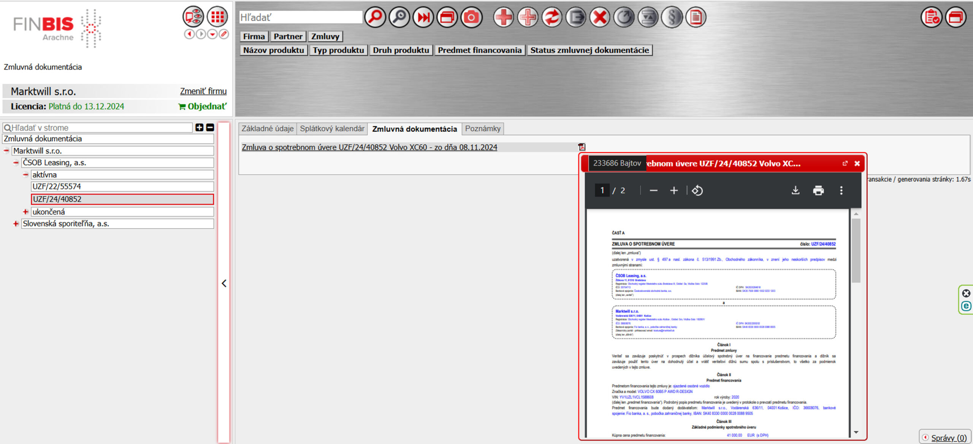Image resolution: width=973 pixels, height=444 pixels.
Task: Zoom out of the PDF with minus
Action: [653, 190]
